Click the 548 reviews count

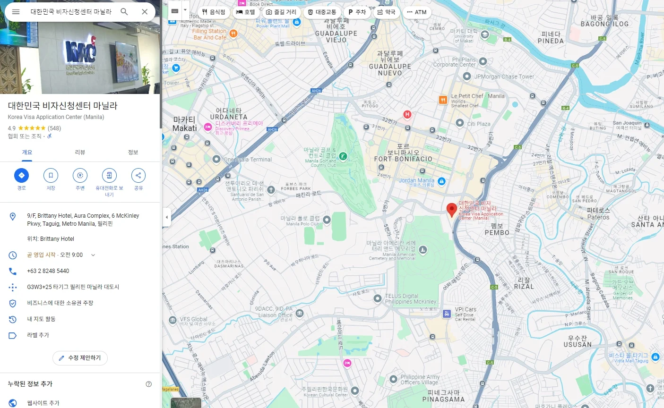tap(54, 128)
